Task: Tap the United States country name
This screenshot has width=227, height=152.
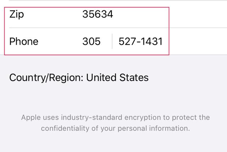Action: coord(117,77)
